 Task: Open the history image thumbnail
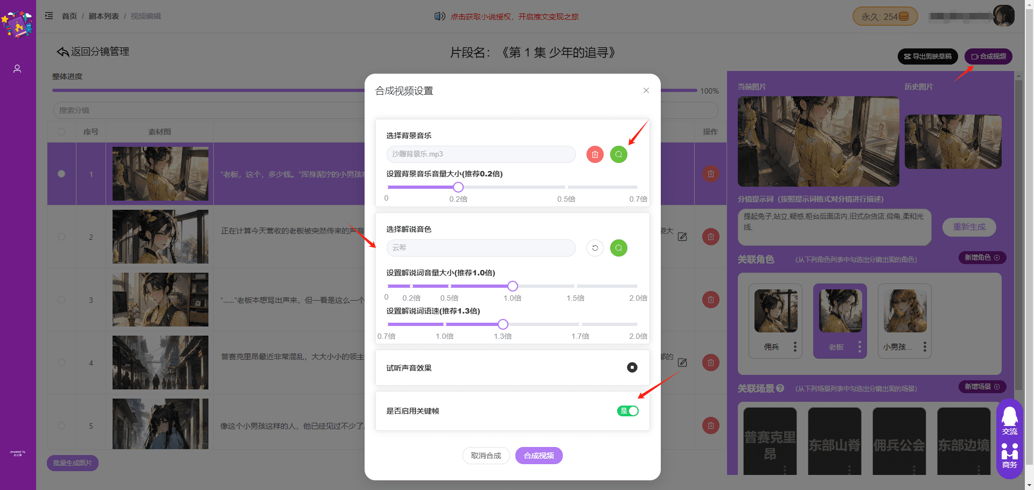[953, 141]
